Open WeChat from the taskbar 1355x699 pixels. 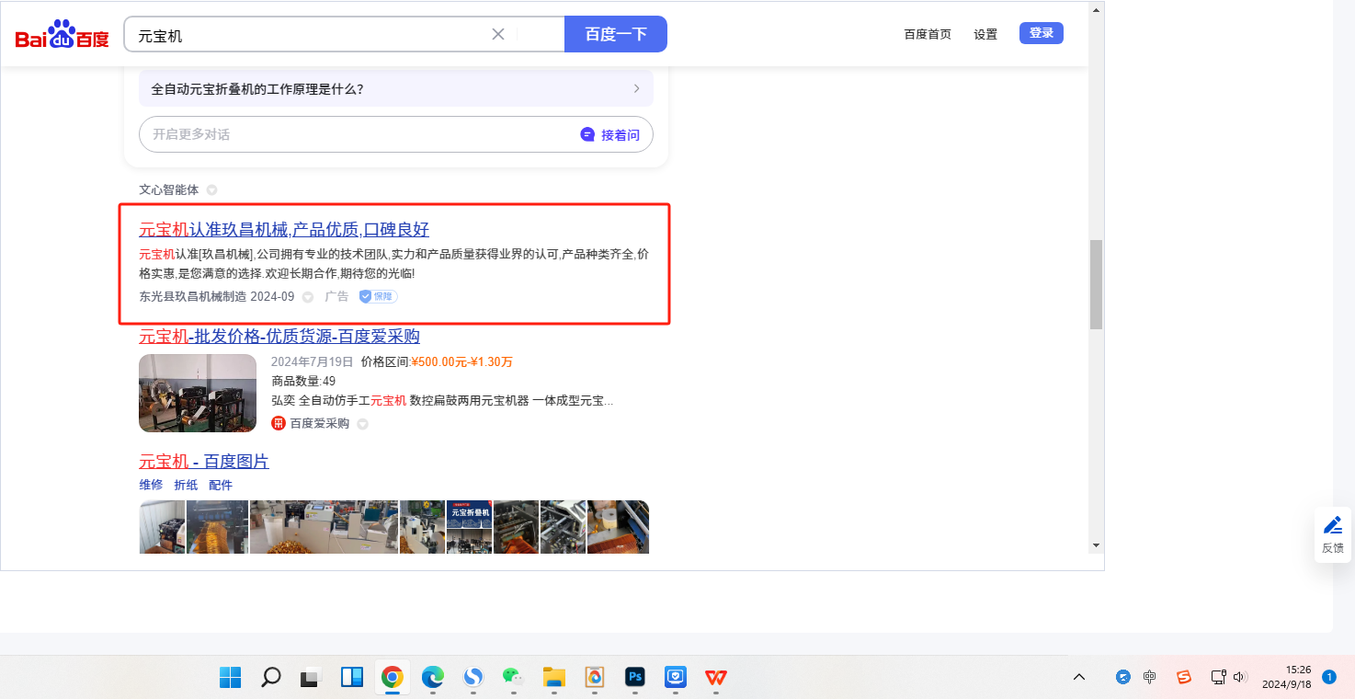(512, 678)
